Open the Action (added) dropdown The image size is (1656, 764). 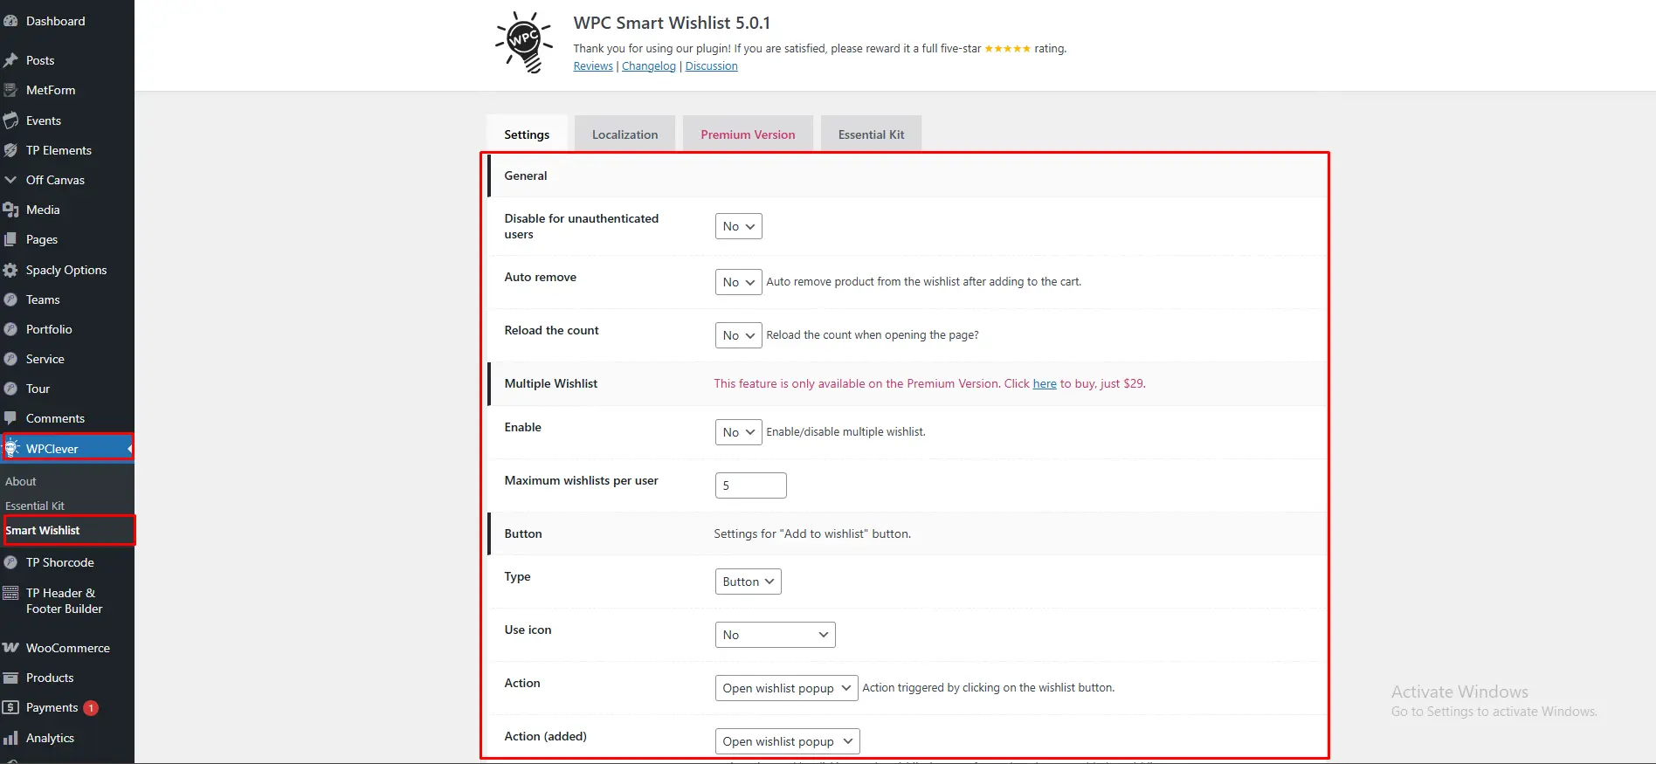787,741
